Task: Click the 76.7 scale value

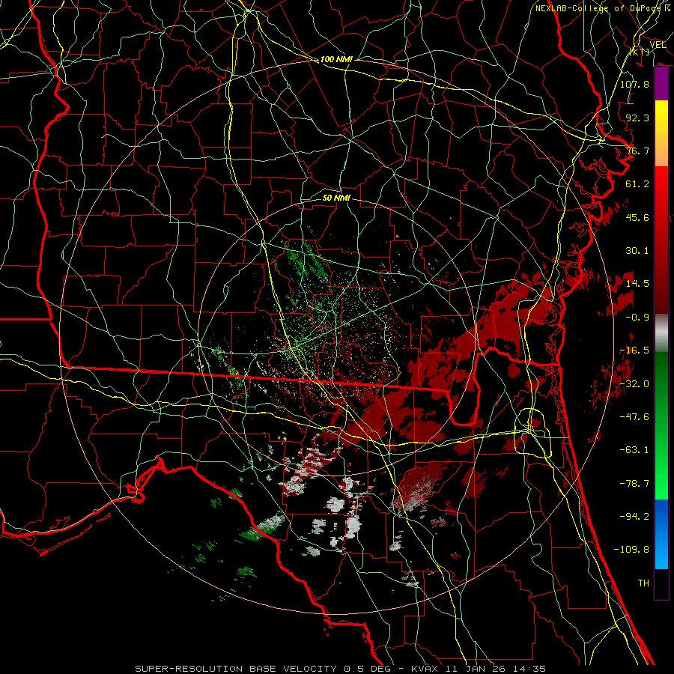Action: tap(637, 151)
